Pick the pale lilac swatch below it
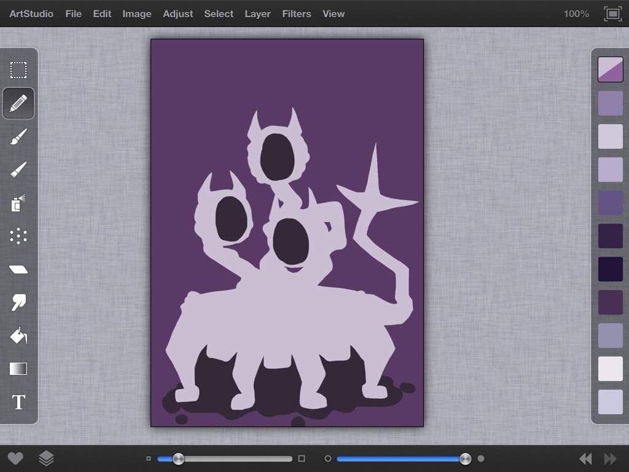 (x=610, y=136)
